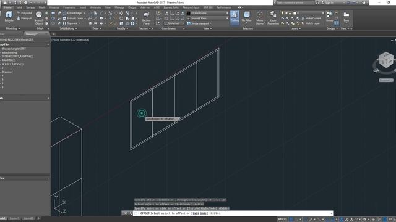Click the Make Current layer button
The height and width of the screenshot is (222, 396).
[x=311, y=18]
